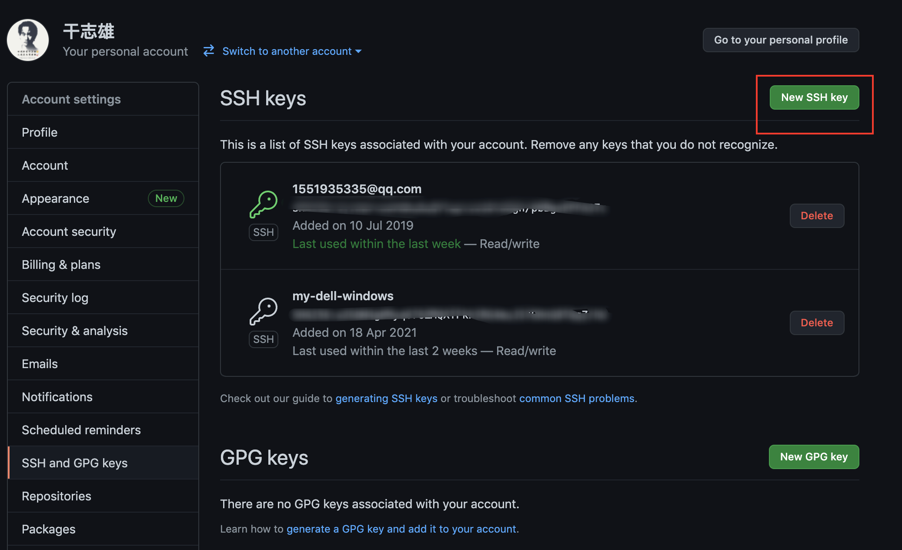Image resolution: width=902 pixels, height=550 pixels.
Task: Click green key icon for 1551935335@qq.com
Action: tap(264, 205)
